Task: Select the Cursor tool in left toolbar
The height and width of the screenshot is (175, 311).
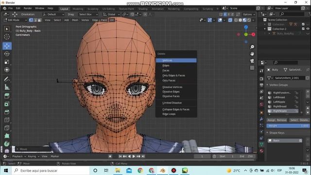Action: click(x=7, y=37)
